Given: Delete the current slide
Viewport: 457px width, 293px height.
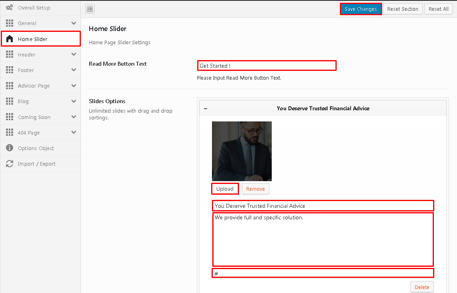Looking at the screenshot, I should click(422, 287).
